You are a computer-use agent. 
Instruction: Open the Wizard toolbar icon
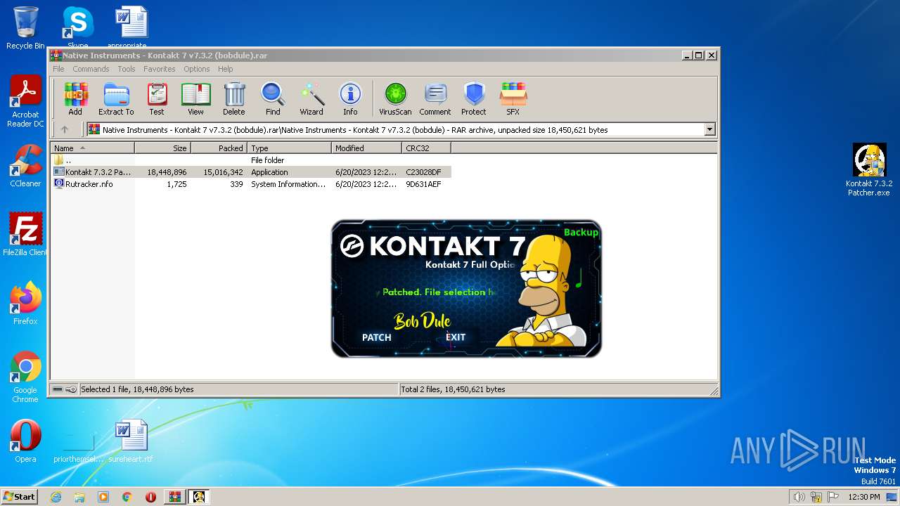pos(311,98)
